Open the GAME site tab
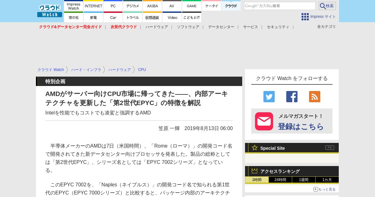The width and height of the screenshot is (375, 197). pos(192,6)
